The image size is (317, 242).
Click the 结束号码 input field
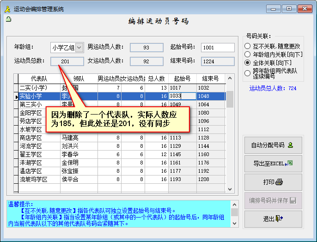[x=218, y=61]
